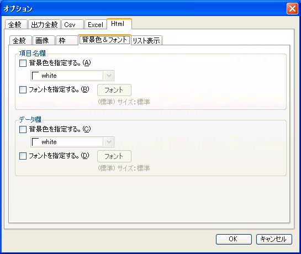
Task: Click the white color swatch in 項目名欄
Action: point(35,76)
